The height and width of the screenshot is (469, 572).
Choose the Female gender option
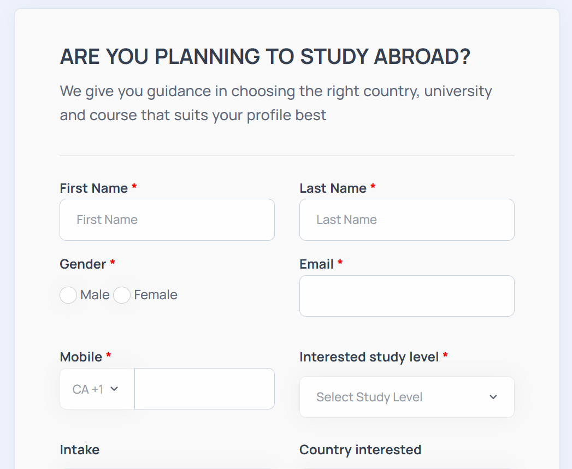(x=122, y=295)
